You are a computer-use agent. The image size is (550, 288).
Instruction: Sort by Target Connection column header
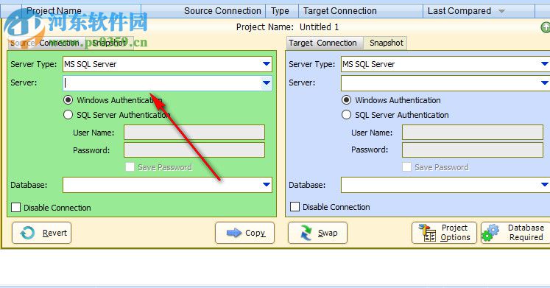click(361, 11)
